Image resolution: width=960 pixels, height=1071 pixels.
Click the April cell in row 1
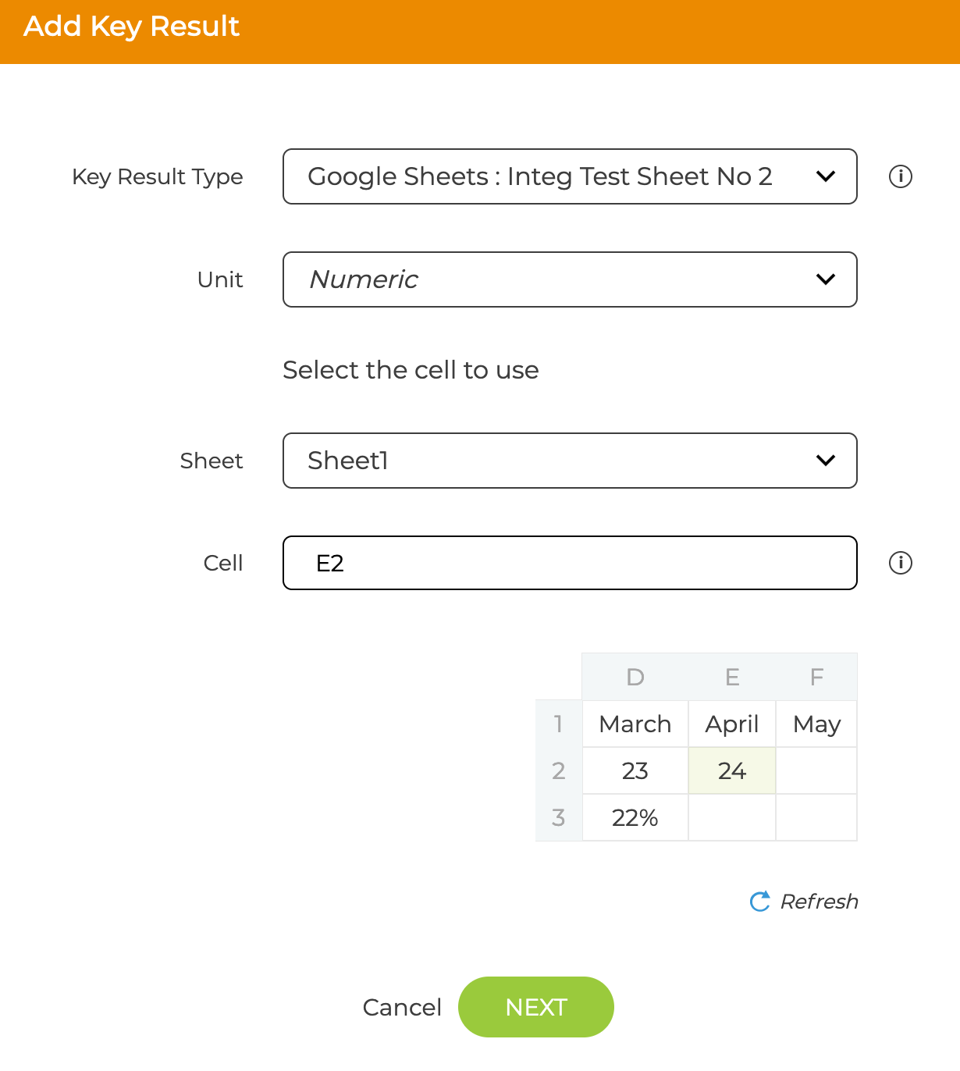point(732,724)
